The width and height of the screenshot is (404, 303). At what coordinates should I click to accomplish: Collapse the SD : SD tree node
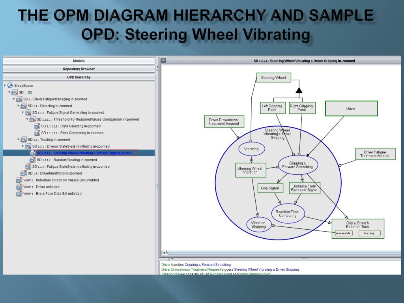(9, 92)
